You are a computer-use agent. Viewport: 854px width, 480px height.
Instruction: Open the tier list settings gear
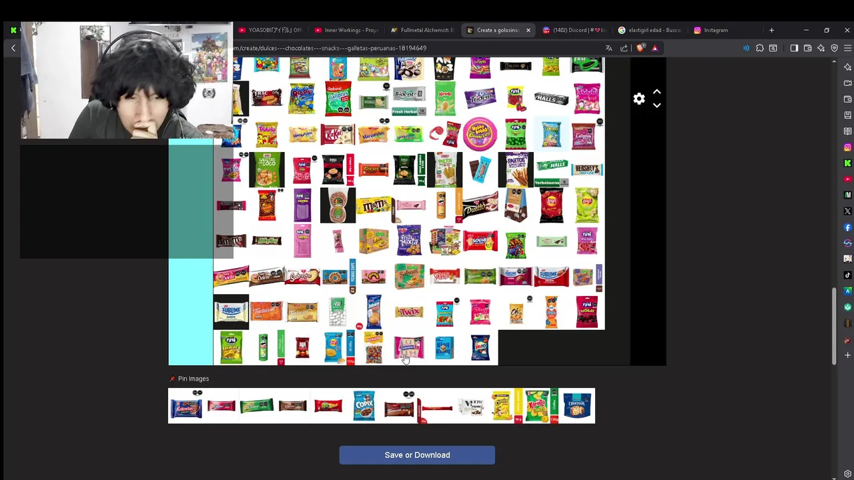tap(639, 99)
